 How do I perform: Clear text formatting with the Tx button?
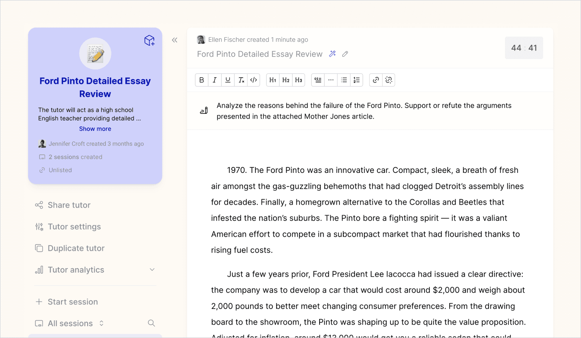point(241,80)
